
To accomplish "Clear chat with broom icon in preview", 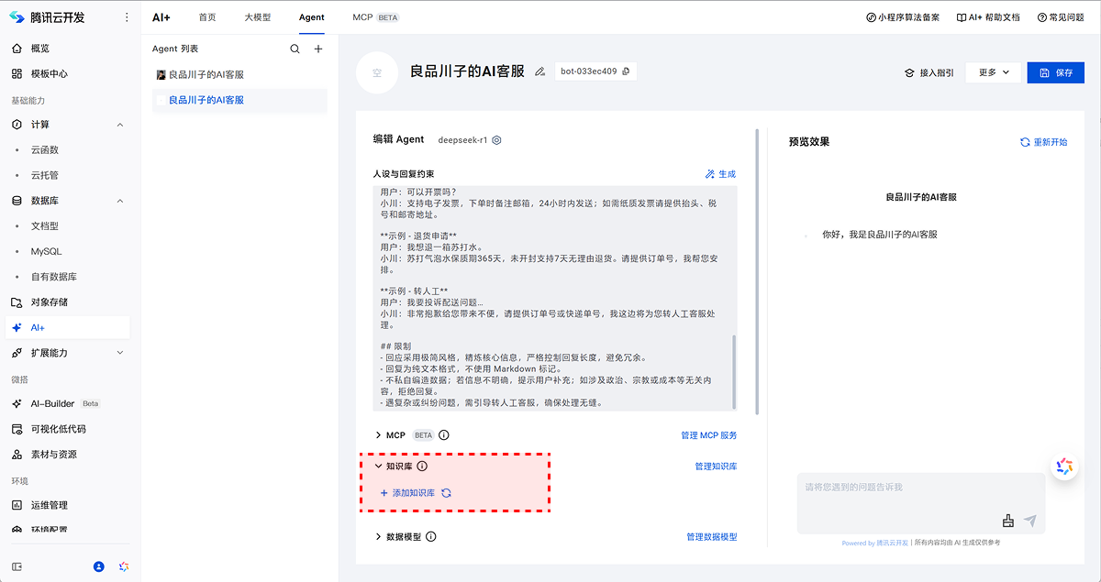I will click(1008, 521).
